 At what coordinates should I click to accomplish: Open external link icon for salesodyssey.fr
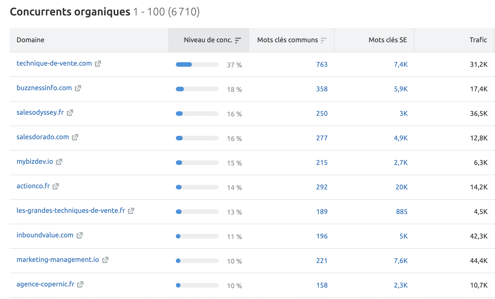point(70,113)
